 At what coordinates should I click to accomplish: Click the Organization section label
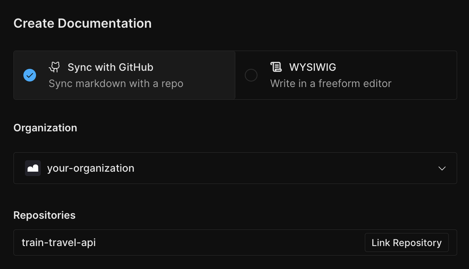45,128
